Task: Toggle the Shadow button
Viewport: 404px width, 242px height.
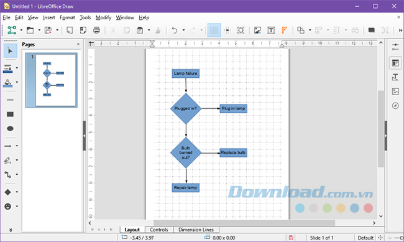Action: pyautogui.click(x=372, y=30)
